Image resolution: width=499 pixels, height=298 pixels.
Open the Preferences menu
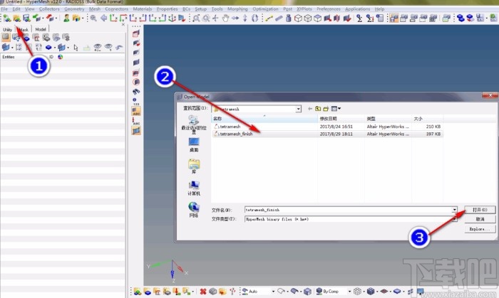coord(329,9)
